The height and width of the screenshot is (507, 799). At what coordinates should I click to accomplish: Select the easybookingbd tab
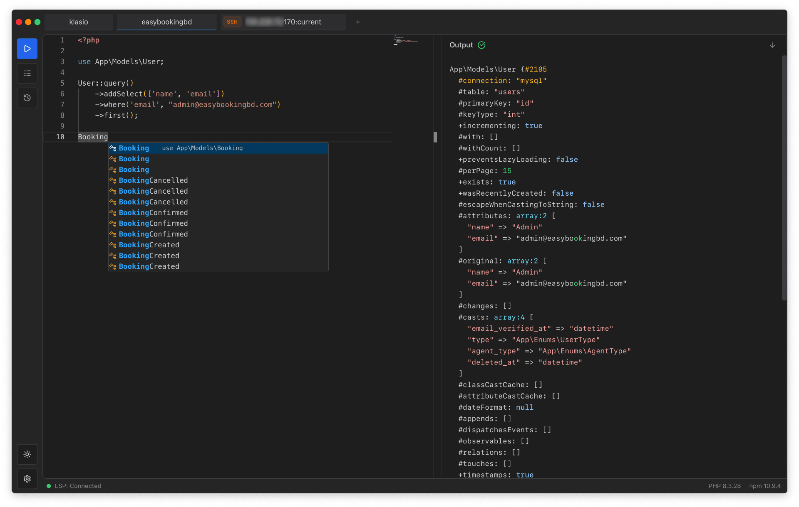coord(166,22)
